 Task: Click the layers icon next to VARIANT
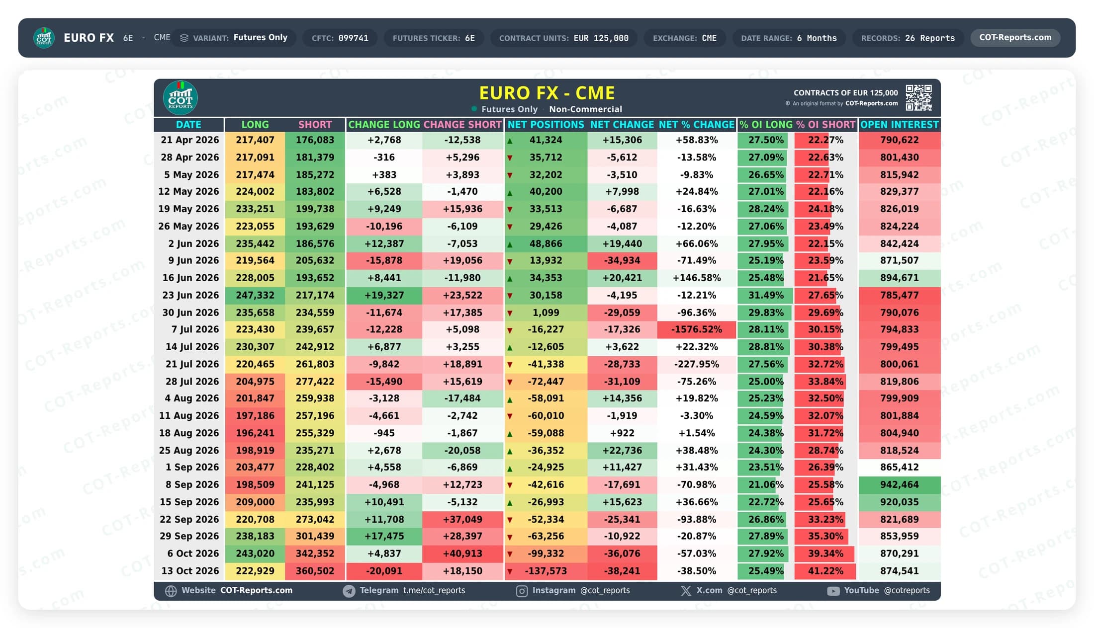[x=184, y=38]
